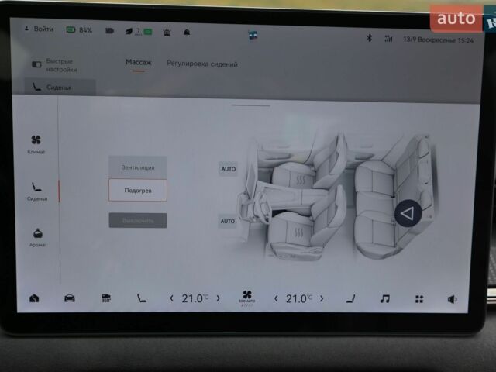Screen dimensions: 496x372
Task: Decrease left temperature with left chevron
Action: (171, 298)
